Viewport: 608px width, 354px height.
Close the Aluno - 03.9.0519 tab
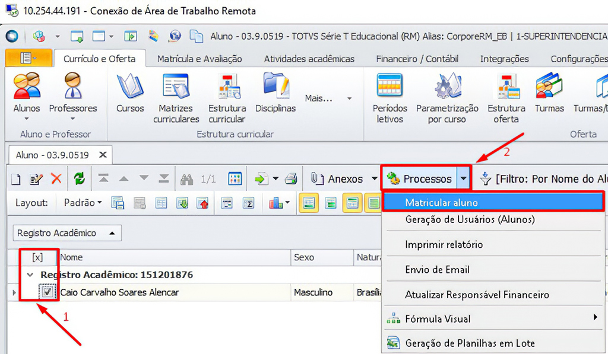click(x=103, y=155)
